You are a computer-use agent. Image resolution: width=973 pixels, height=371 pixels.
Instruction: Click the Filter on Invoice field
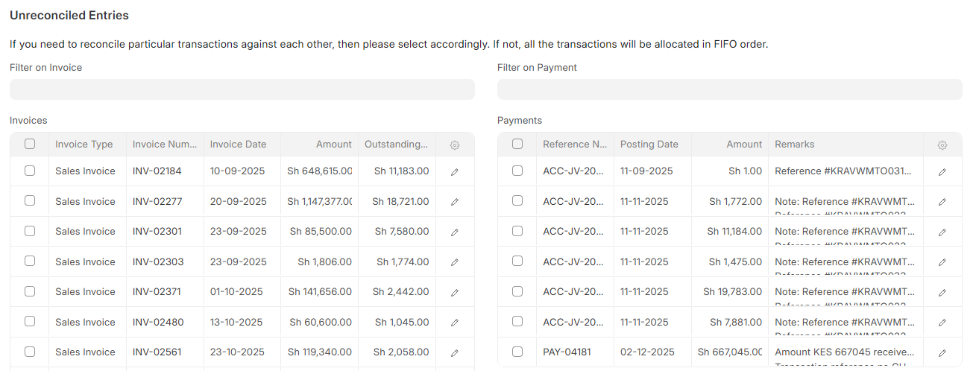tap(242, 89)
